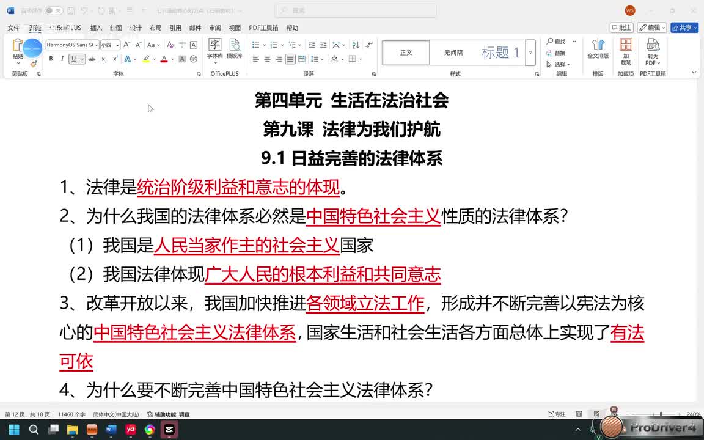This screenshot has height=440, width=704.
Task: Toggle show paragraph marks
Action: [369, 45]
